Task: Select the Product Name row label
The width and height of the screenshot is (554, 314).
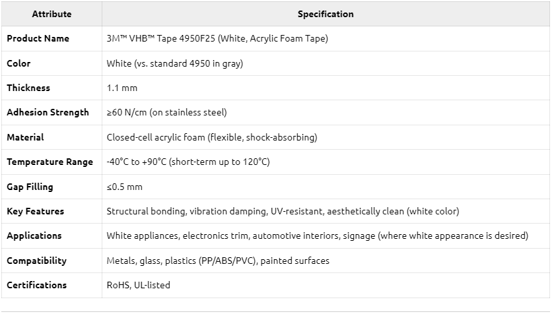Action: [38, 38]
